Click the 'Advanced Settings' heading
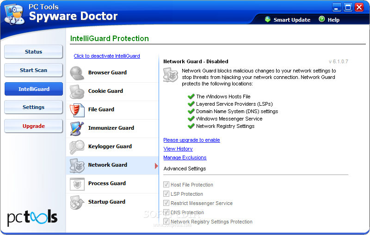This screenshot has width=370, height=235. 185,169
